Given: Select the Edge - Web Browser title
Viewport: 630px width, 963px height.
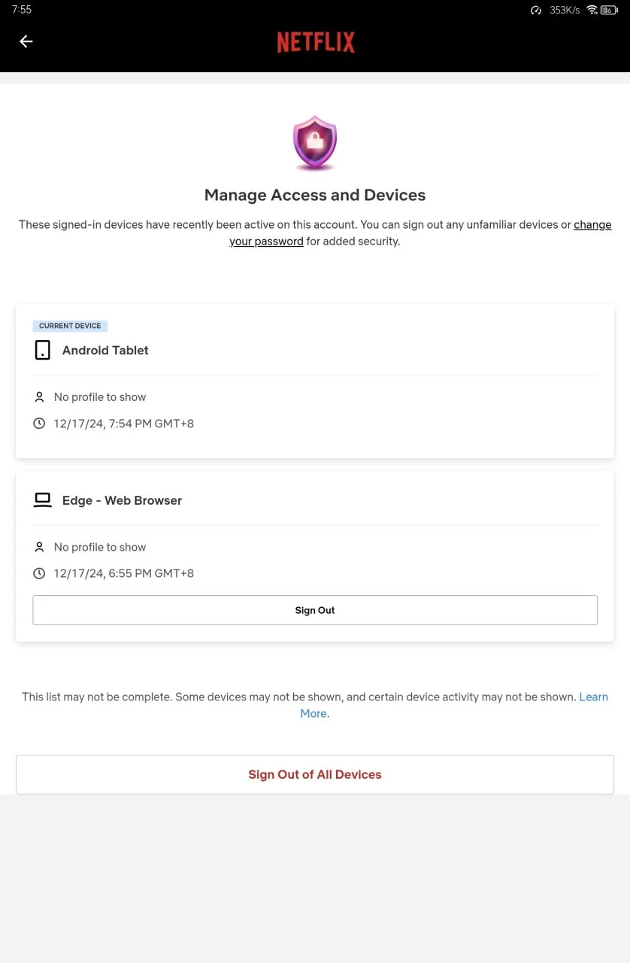Looking at the screenshot, I should [x=122, y=500].
